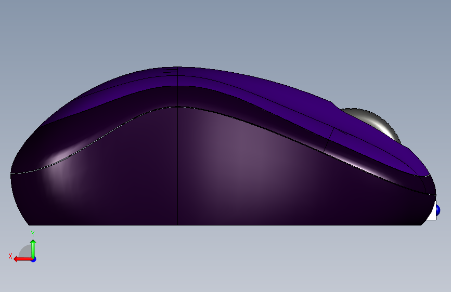This screenshot has width=451, height=292.
Task: Click the green Y axis arrow of the triad
Action: pos(33,248)
